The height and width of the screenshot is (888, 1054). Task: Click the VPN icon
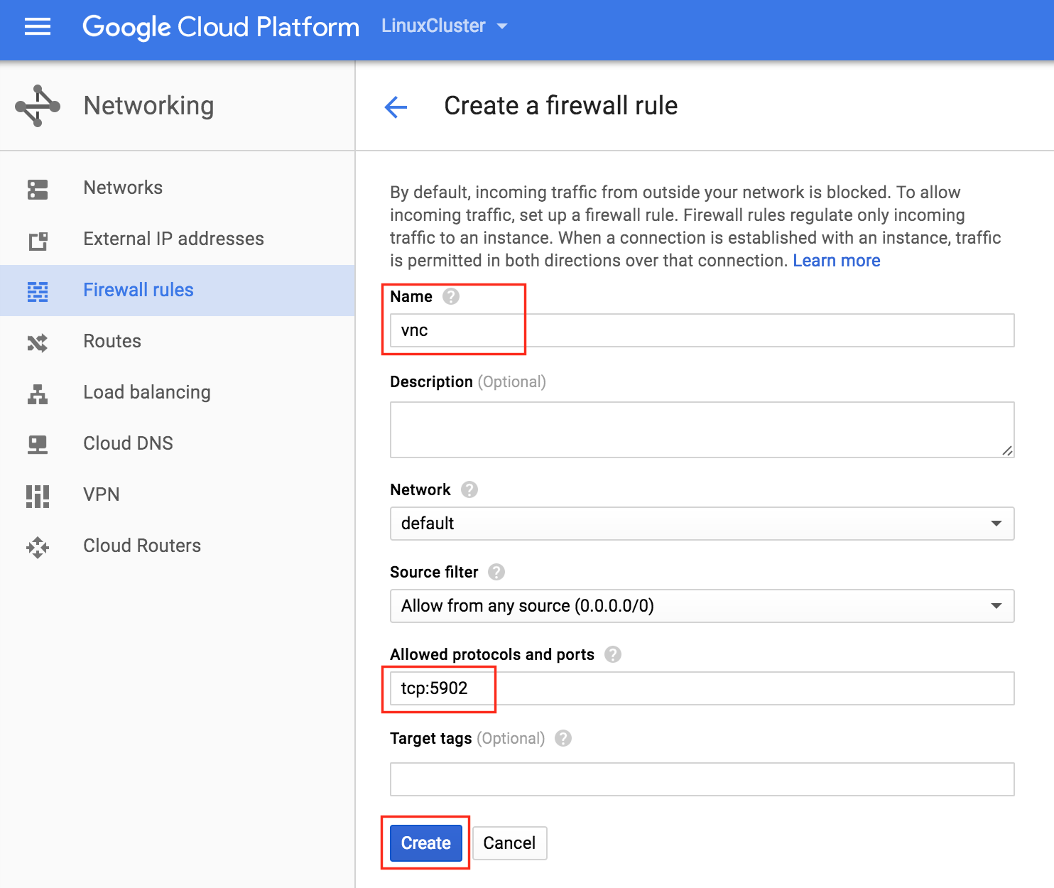click(38, 496)
